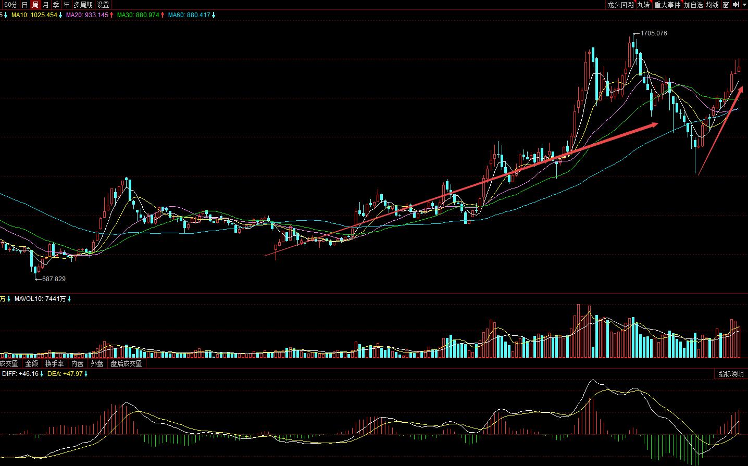748x466 pixels.
Task: Select the 周 (weekly) period tab
Action: (x=35, y=5)
